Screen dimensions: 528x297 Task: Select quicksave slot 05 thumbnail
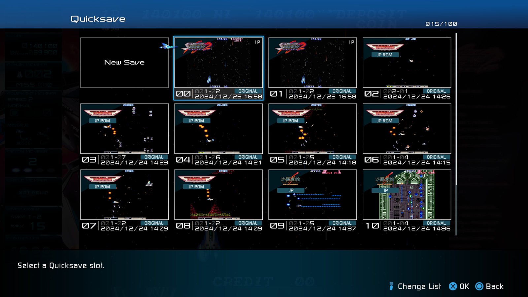point(313,129)
